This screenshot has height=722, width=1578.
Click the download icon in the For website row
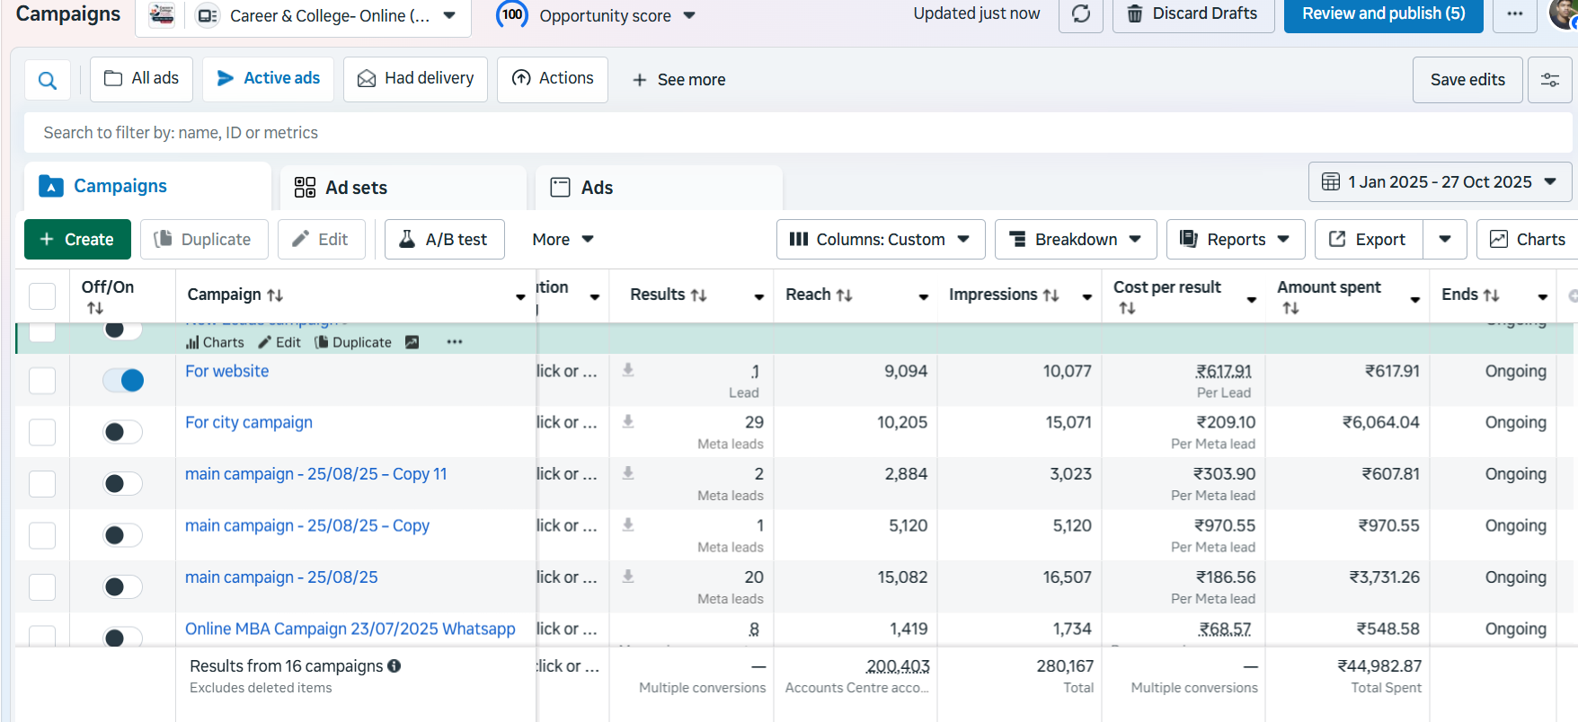pos(628,370)
